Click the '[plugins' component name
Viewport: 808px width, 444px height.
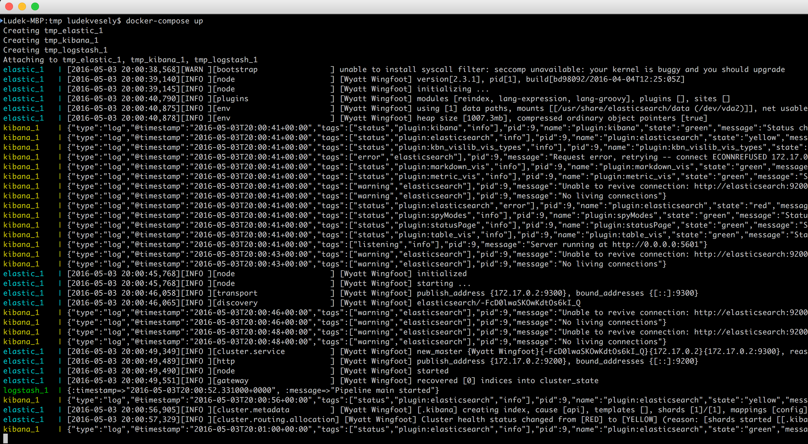230,99
